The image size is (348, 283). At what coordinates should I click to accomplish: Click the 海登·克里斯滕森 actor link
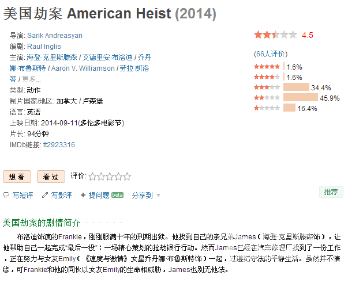pyautogui.click(x=52, y=58)
